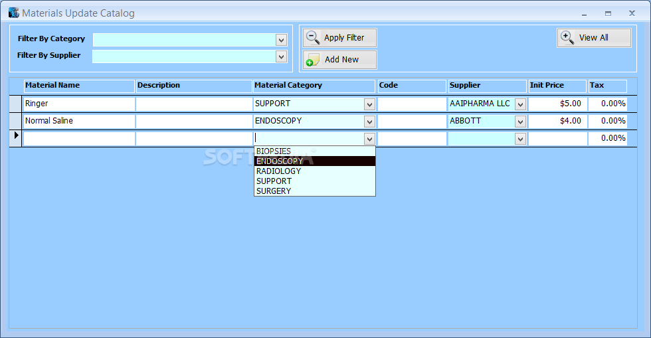The width and height of the screenshot is (651, 338).
Task: Click the View All button
Action: tap(594, 38)
